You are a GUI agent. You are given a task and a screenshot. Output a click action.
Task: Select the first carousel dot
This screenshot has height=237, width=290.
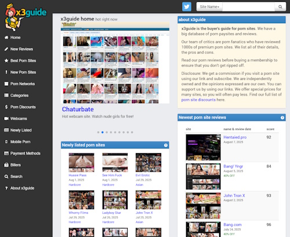98,132
